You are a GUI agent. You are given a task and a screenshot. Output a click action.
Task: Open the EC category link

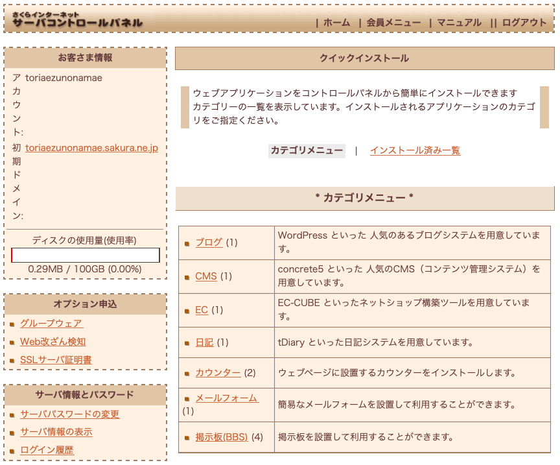202,310
